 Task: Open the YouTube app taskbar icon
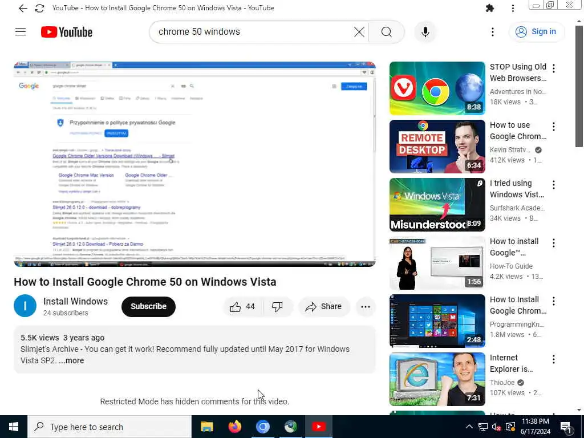(x=318, y=427)
